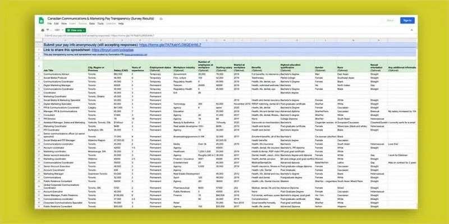The image size is (449, 224).
Task: Click the blue Sign in button
Action: (x=407, y=20)
